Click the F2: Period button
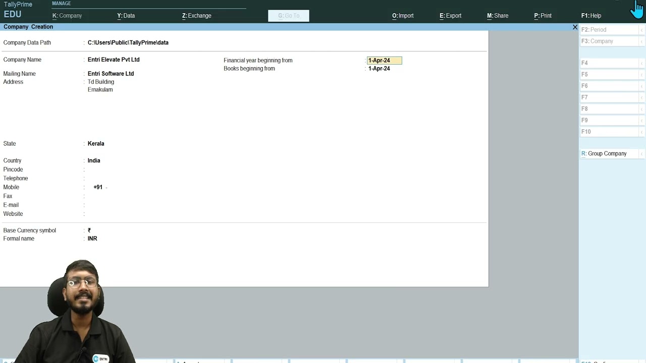This screenshot has width=646, height=363. tap(609, 30)
